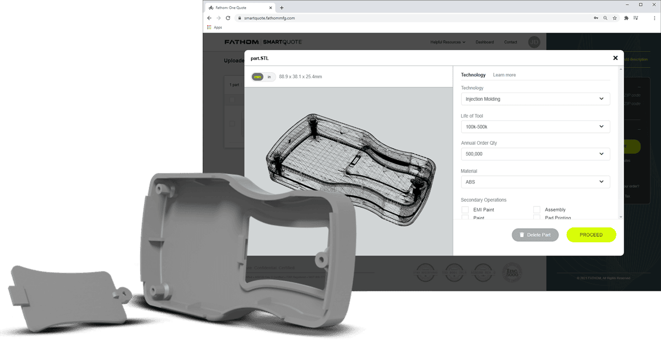Open the Technology dropdown showing Injection Molding
Viewport: 661px width, 342px height.
click(535, 99)
